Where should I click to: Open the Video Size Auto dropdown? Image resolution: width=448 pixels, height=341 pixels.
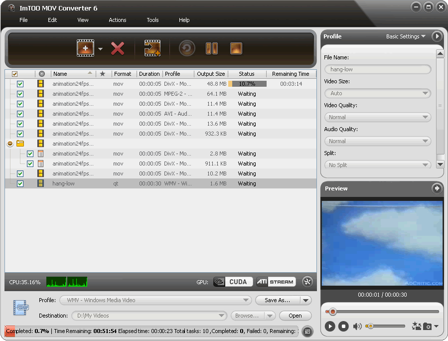click(378, 93)
